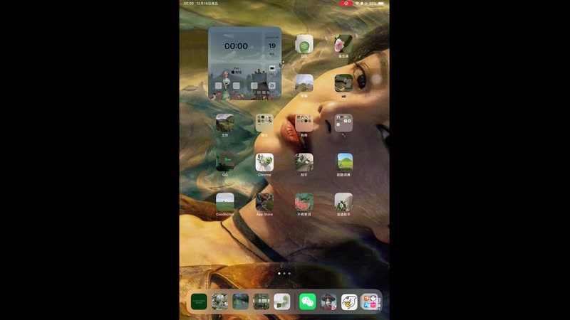The width and height of the screenshot is (570, 320).
Task: Tap the battery icon in the widget
Action: click(x=272, y=68)
